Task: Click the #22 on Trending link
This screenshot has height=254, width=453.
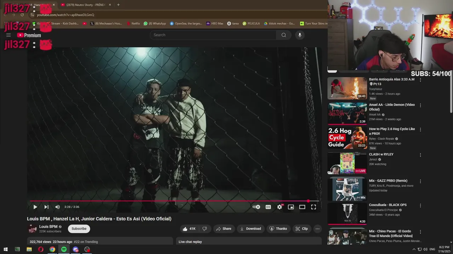Action: [x=86, y=242]
